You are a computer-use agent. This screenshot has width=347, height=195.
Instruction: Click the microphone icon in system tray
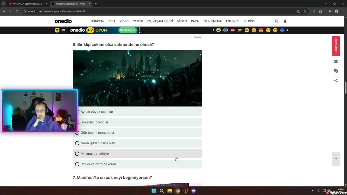[319, 191]
